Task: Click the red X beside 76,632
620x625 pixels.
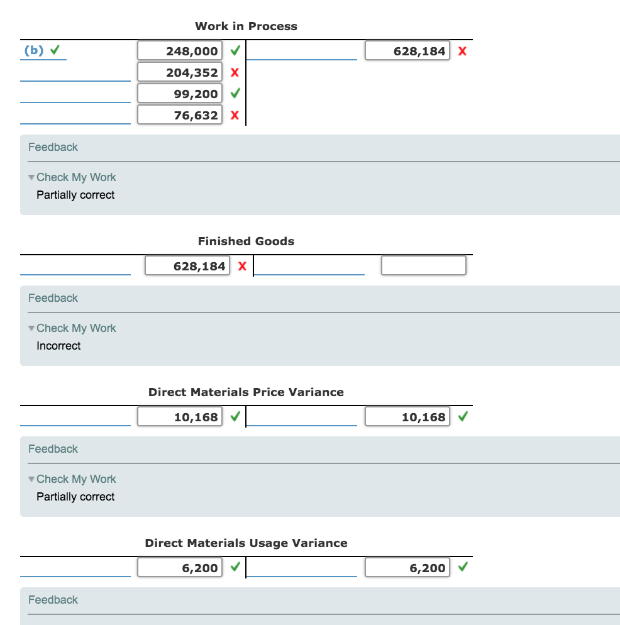Action: [x=235, y=114]
